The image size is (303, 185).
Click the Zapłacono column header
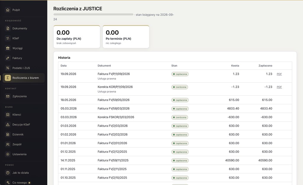point(265,66)
